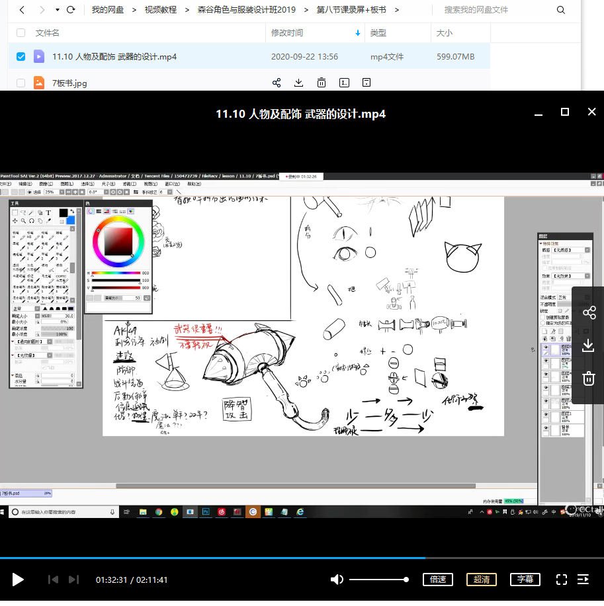Select the Zoom magnifier tool in SAI

pos(23,221)
